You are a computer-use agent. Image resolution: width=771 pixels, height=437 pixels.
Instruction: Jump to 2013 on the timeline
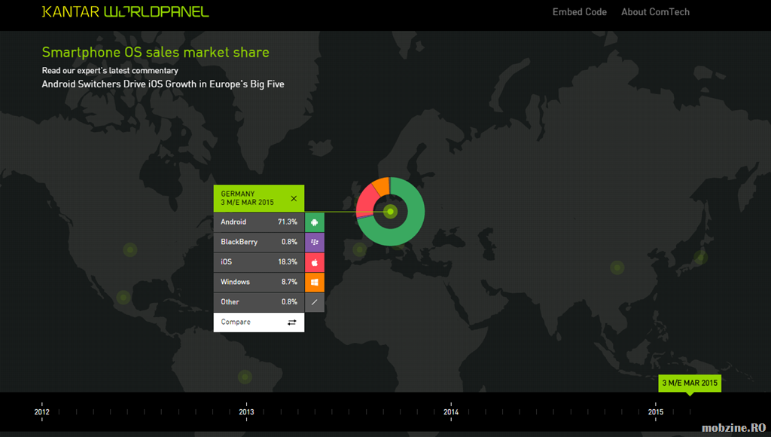[246, 411]
